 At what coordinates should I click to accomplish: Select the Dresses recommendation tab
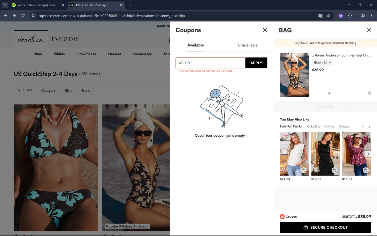pyautogui.click(x=344, y=127)
